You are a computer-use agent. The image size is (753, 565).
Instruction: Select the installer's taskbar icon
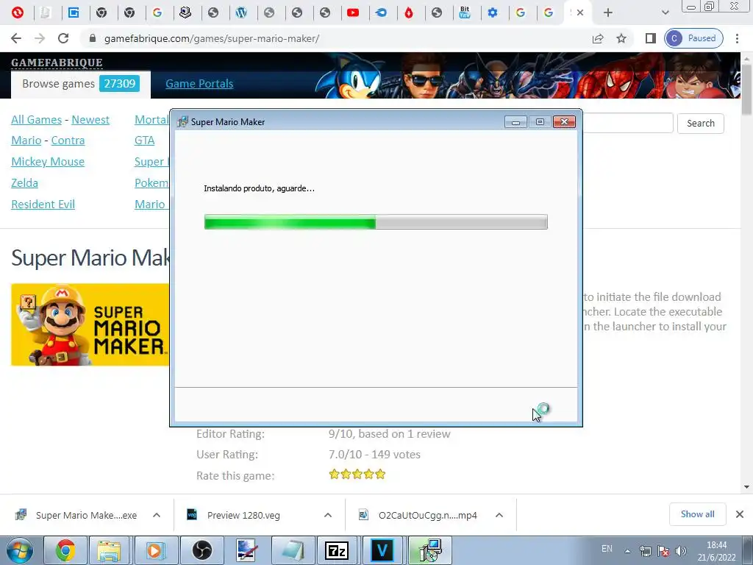click(429, 550)
